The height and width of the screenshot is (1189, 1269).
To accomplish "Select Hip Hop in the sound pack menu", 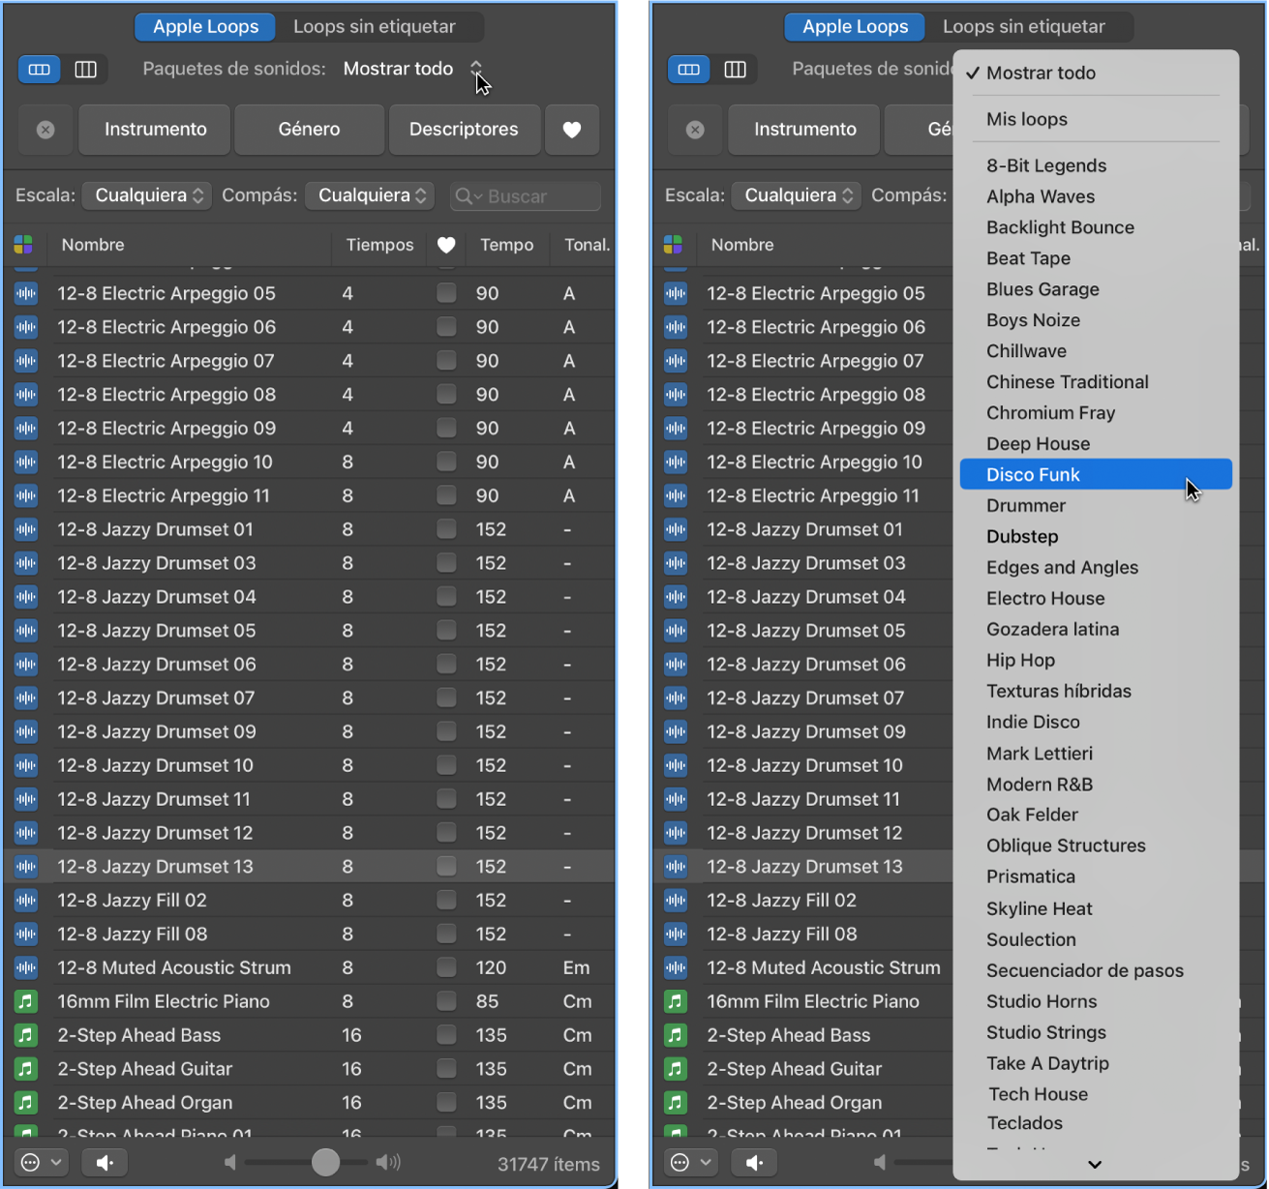I will (1096, 660).
